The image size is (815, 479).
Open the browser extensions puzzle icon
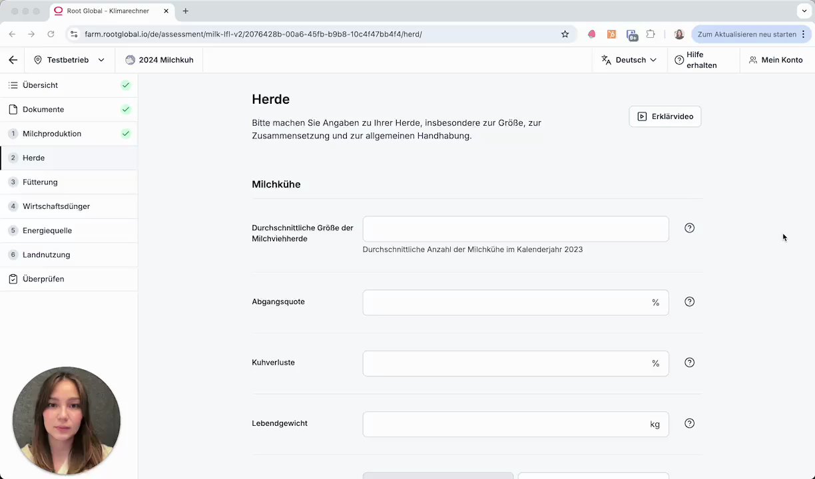651,34
